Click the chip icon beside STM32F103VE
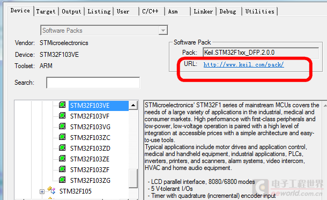Screen dimensions: 327x200 62,105
